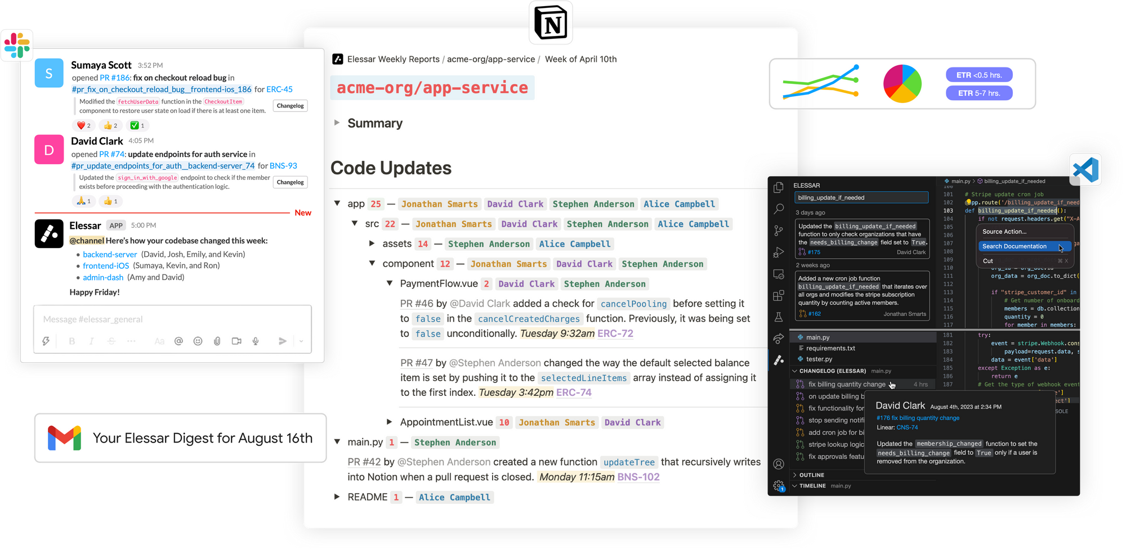Open 'Your Elessar Digest for August 16th' email

click(x=180, y=438)
